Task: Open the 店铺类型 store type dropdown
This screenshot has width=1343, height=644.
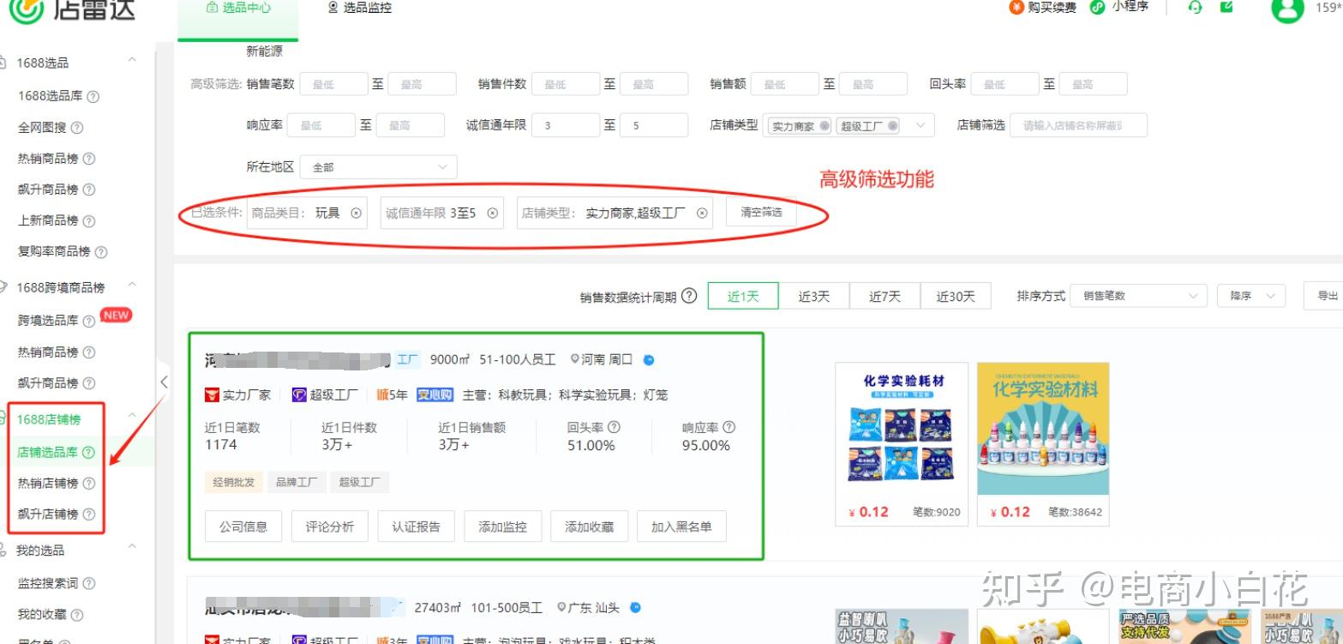Action: click(921, 124)
